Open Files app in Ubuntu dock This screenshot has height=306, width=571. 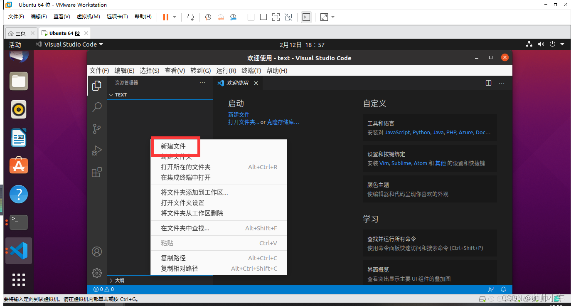(19, 81)
